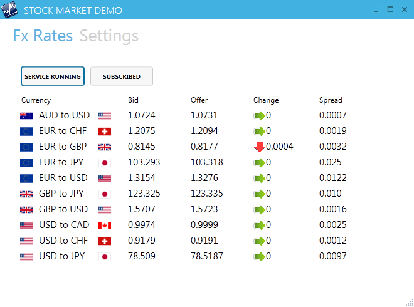Toggle the Service Running button
This screenshot has height=307, width=414.
[x=53, y=76]
